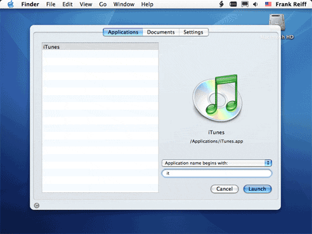Screen dimensions: 312x234
Task: Select iTunes in the applications list
Action: pyautogui.click(x=100, y=47)
